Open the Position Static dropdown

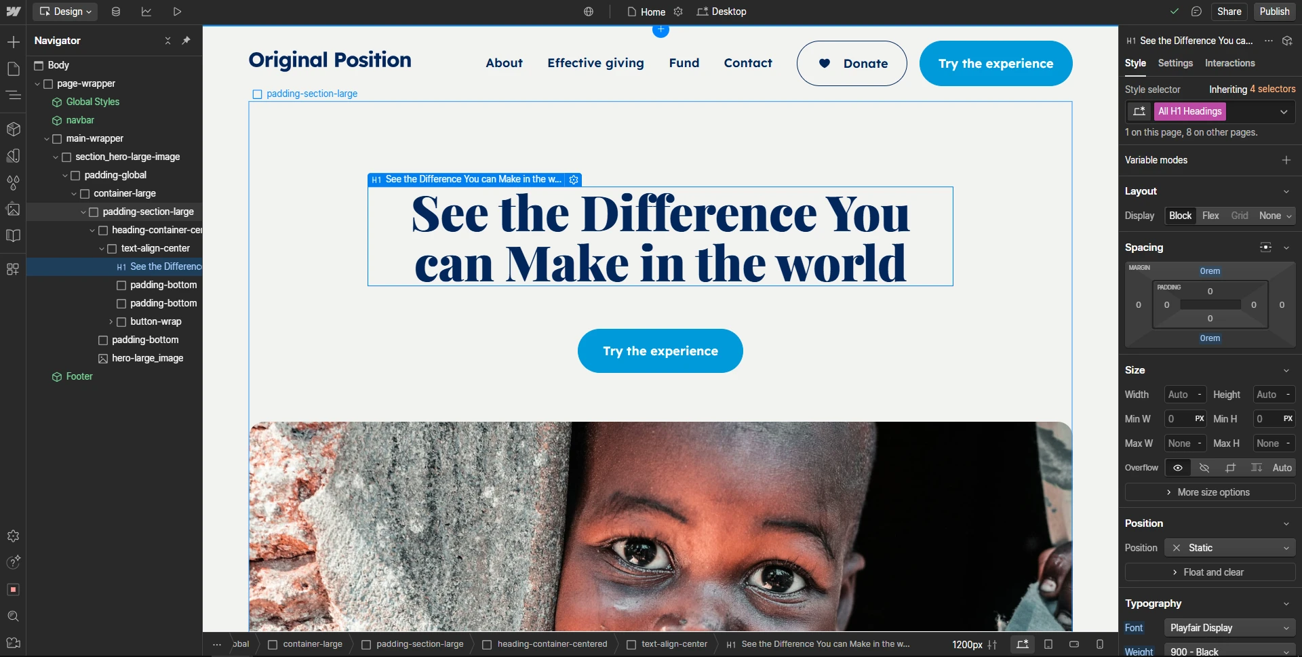click(1229, 548)
